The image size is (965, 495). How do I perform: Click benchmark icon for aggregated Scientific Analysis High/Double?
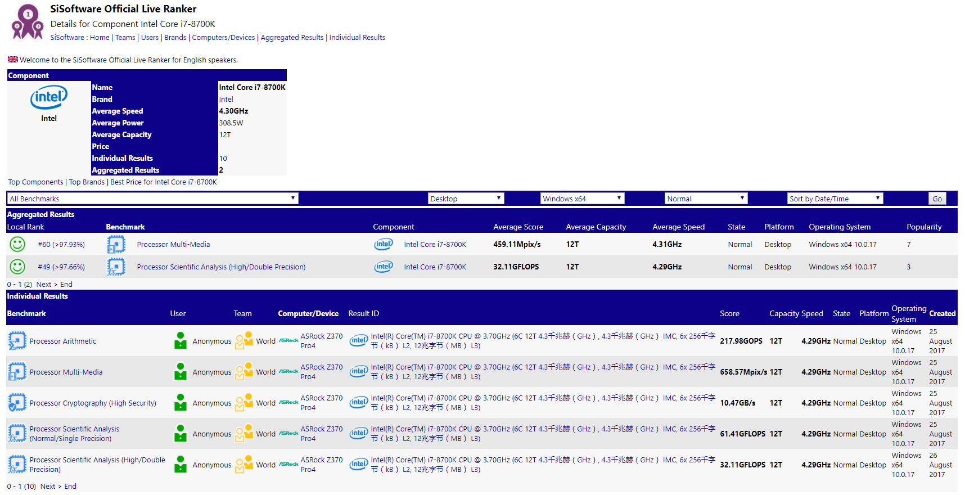click(x=116, y=267)
